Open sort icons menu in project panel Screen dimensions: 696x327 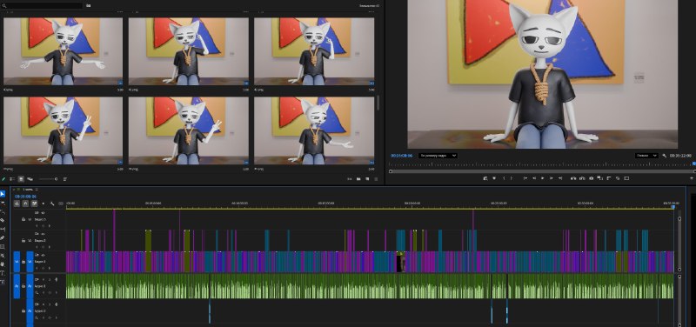tap(65, 179)
